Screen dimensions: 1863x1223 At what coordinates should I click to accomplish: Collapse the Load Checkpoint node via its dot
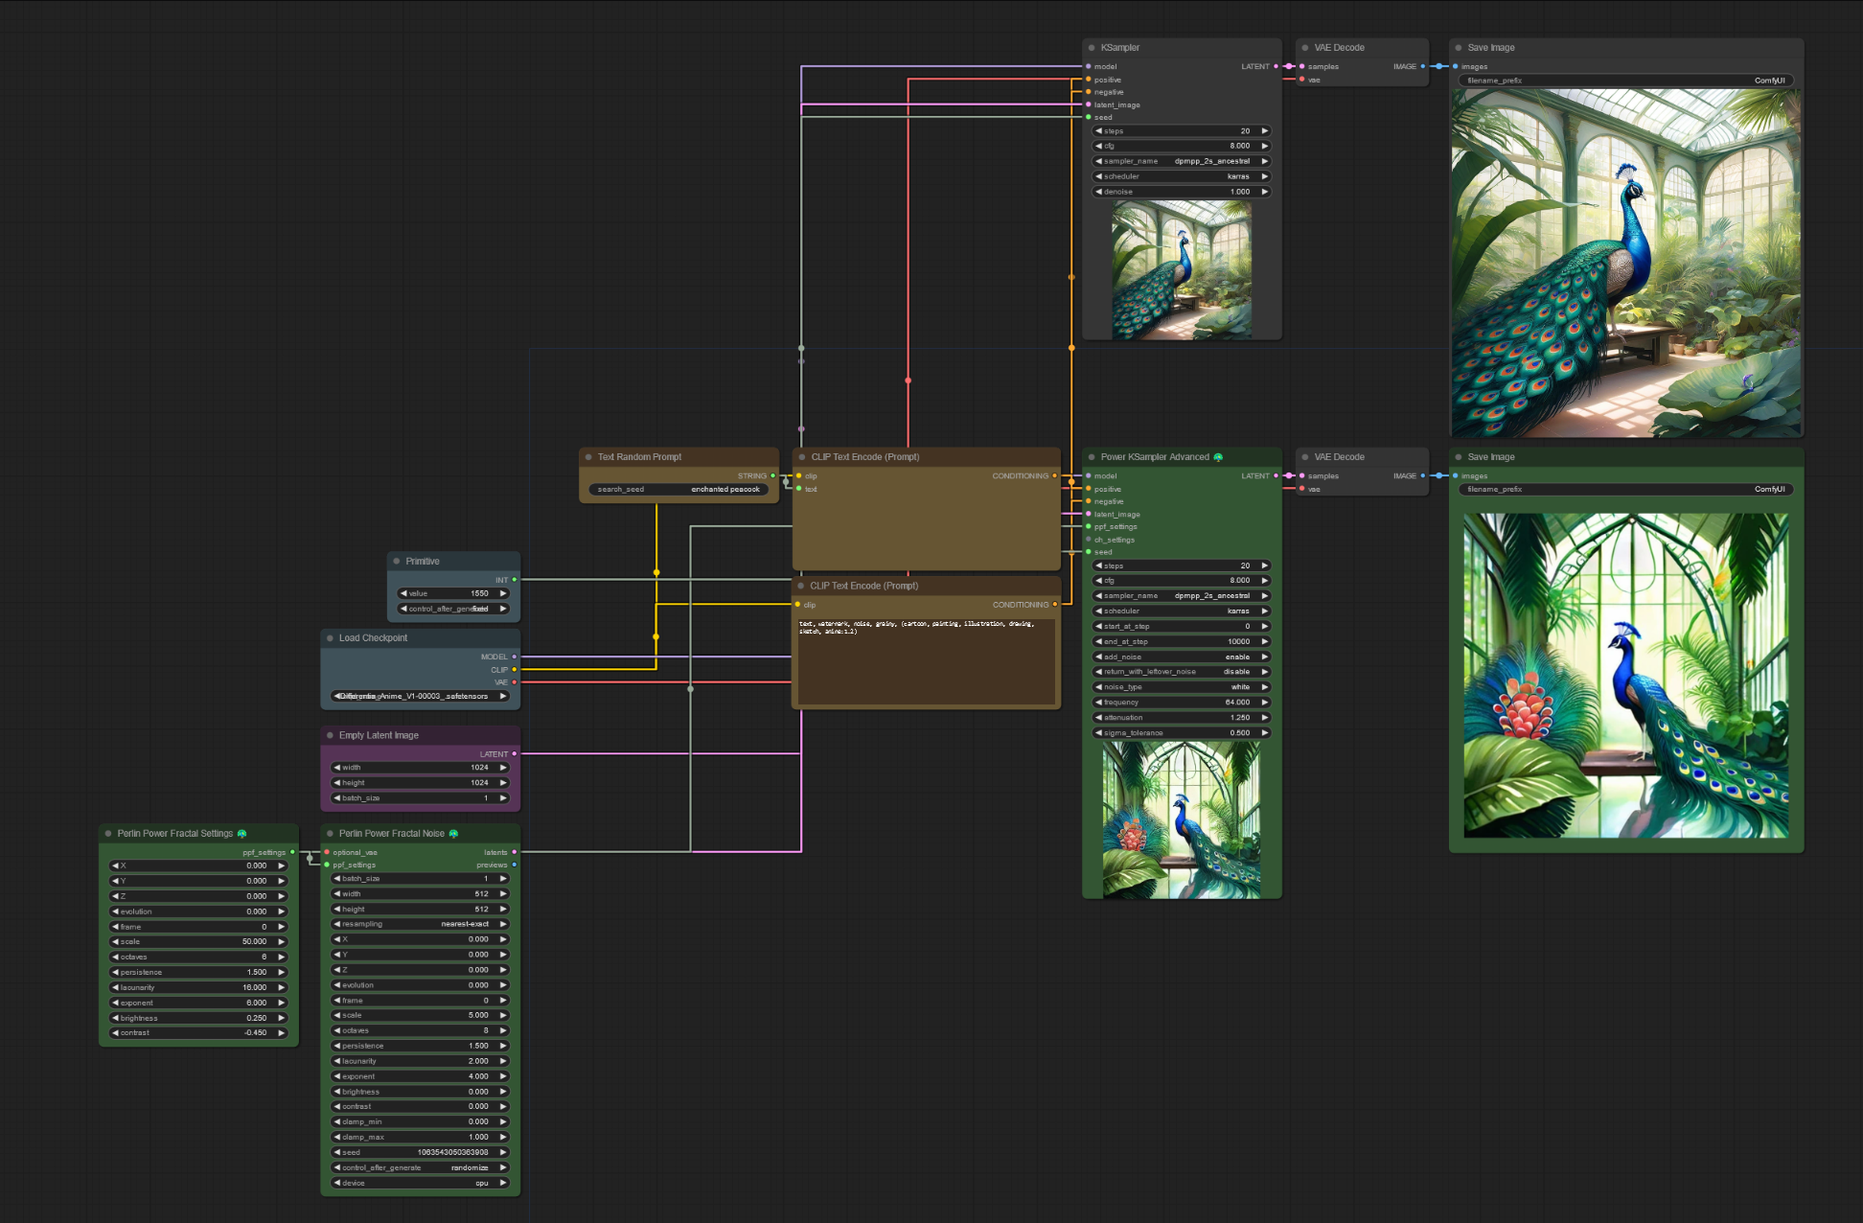coord(331,638)
